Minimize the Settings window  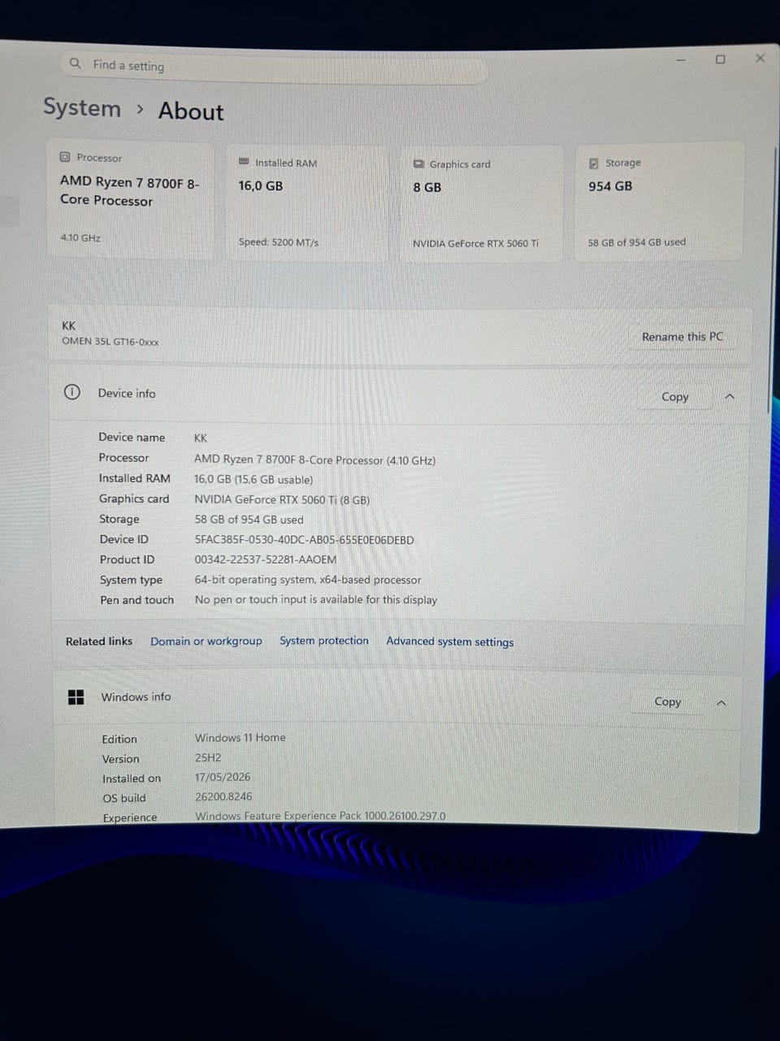click(681, 60)
